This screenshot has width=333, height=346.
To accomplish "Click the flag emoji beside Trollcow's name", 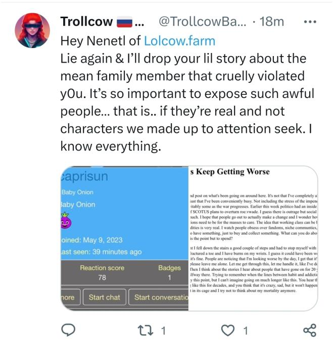I will (x=124, y=22).
